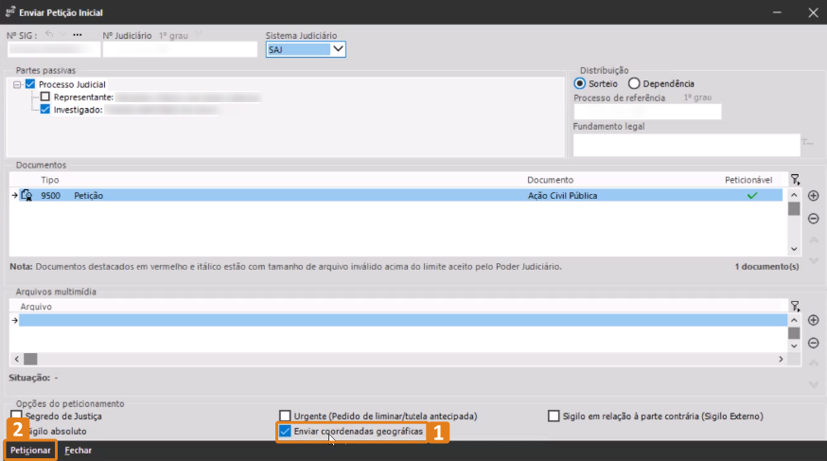Click the petition document icon in row 9500

tap(26, 196)
